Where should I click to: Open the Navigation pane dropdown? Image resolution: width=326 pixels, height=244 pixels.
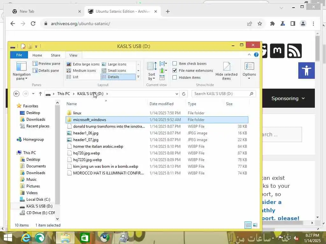tap(21, 71)
